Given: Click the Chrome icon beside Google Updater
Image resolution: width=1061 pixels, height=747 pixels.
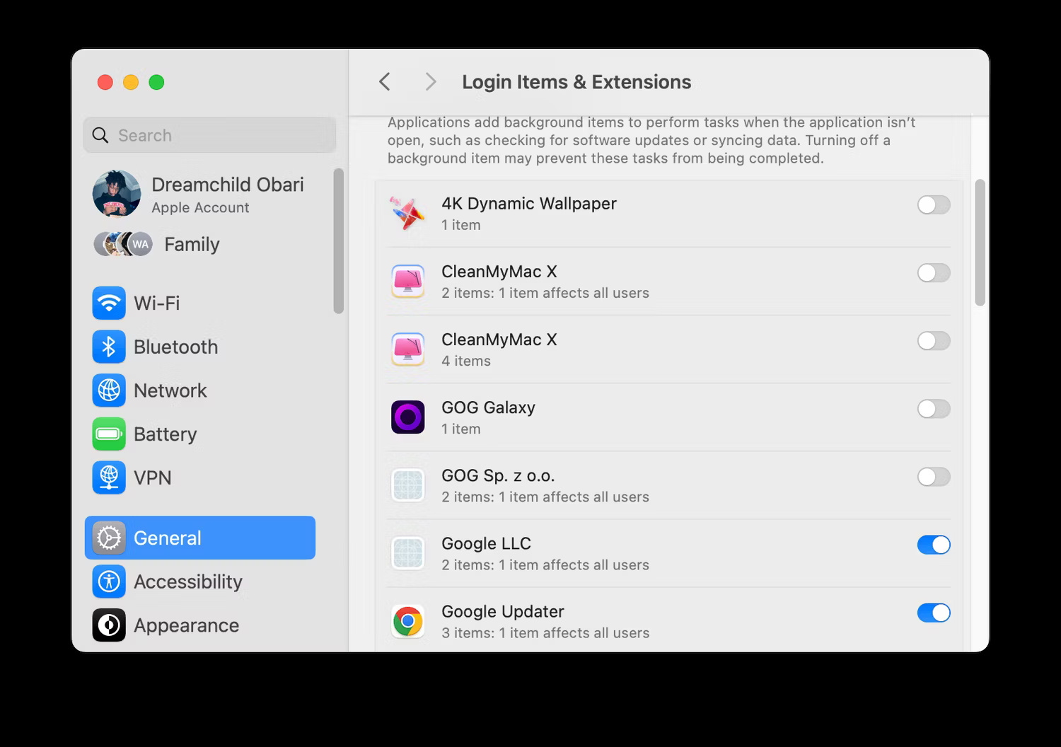Looking at the screenshot, I should point(407,620).
